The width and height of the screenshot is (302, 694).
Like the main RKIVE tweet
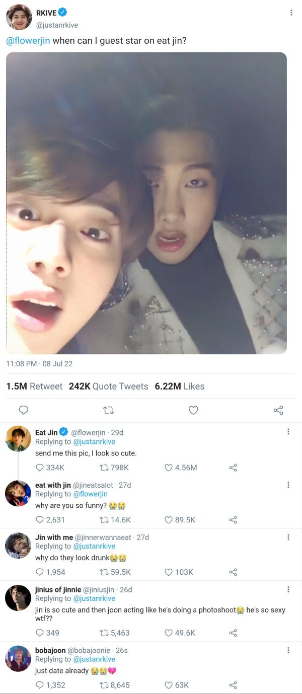click(x=193, y=410)
